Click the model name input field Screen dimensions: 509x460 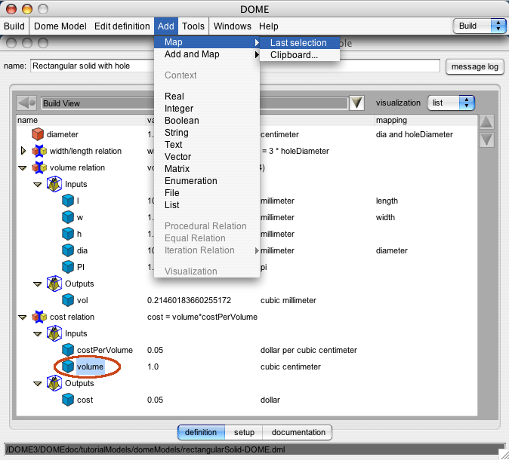pos(235,66)
